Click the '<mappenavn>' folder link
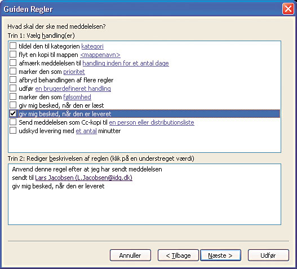 coord(100,55)
